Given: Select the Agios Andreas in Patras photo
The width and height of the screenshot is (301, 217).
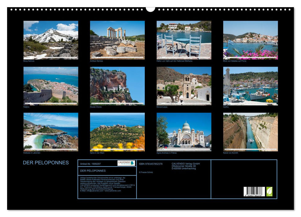Looking at the screenshot, I should [184, 132].
